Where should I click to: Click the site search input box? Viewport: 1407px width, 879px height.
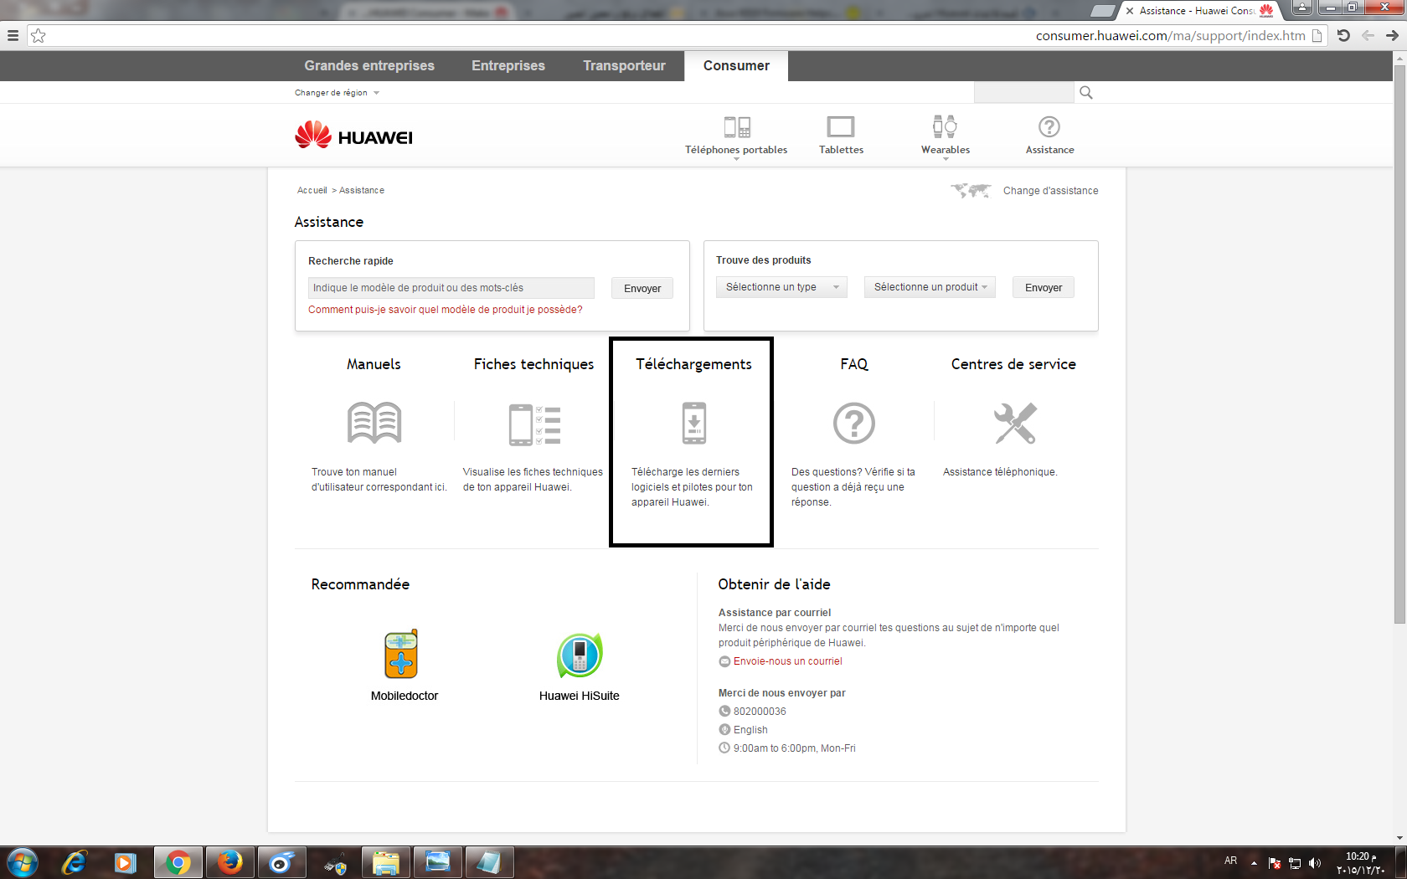point(1023,92)
